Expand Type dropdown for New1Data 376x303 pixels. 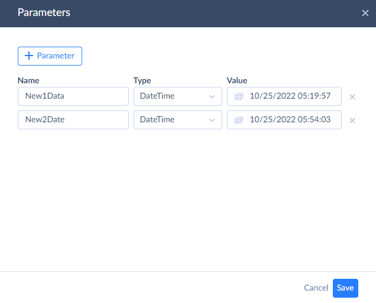click(x=178, y=96)
